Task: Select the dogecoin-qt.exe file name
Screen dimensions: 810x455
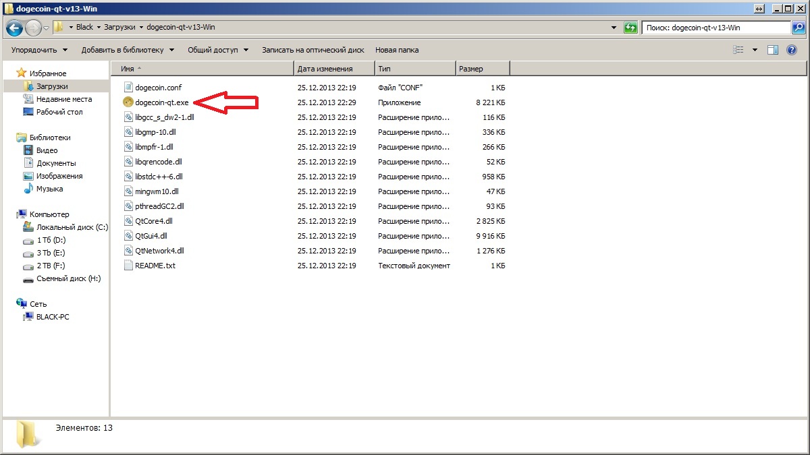Action: (x=162, y=102)
